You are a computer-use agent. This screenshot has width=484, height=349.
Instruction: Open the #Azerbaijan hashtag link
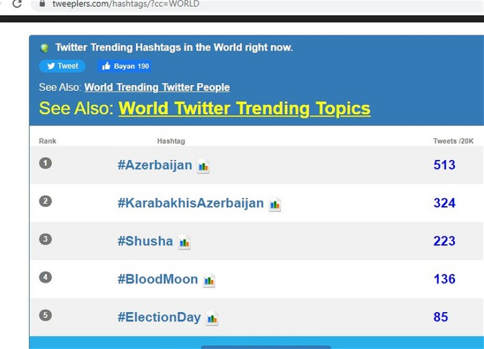[155, 165]
